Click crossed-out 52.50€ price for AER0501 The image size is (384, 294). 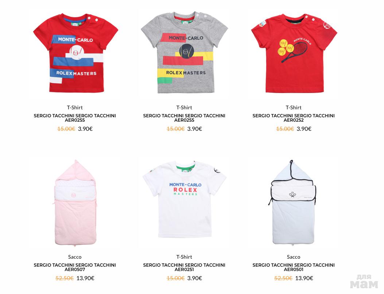[283, 278]
